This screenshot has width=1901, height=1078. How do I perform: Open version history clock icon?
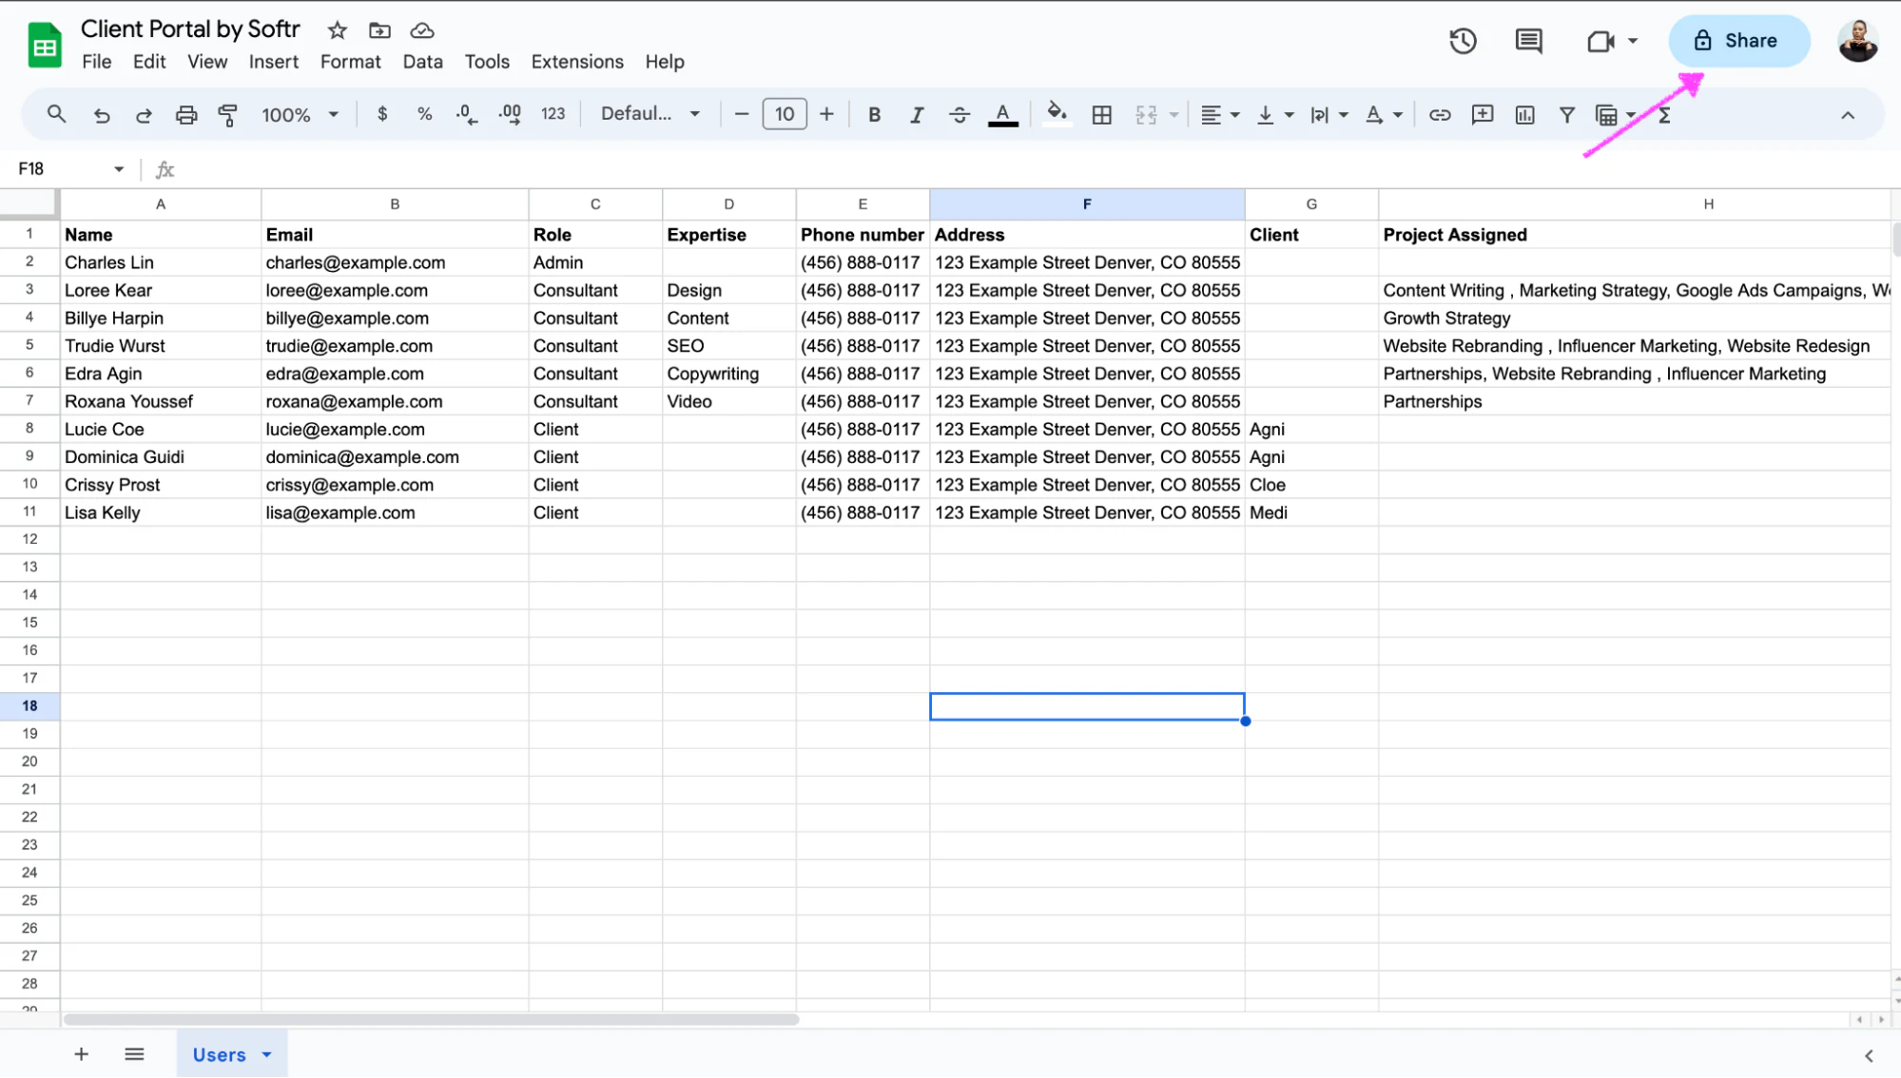1463,41
